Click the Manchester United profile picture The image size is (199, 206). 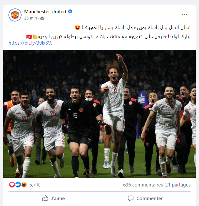tap(15, 15)
